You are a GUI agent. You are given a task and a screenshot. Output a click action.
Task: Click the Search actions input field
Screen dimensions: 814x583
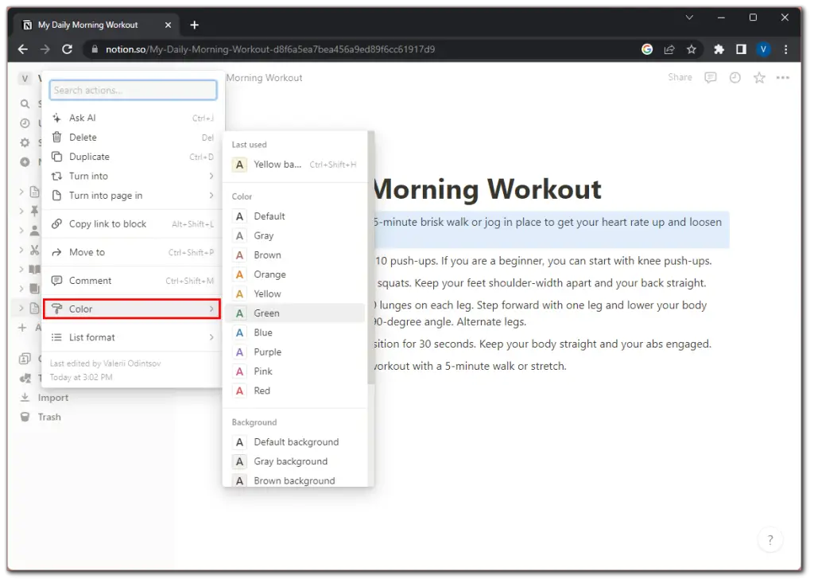(x=133, y=90)
